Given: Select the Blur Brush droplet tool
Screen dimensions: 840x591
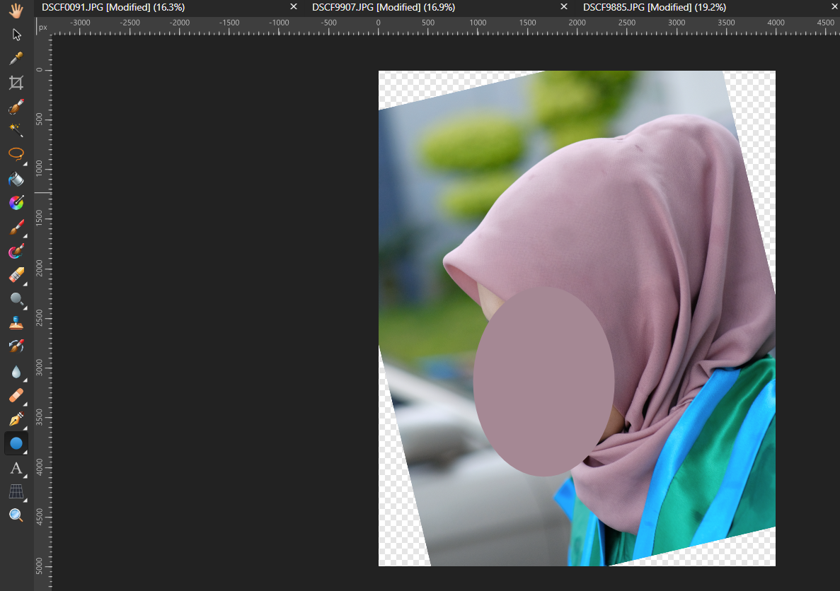Looking at the screenshot, I should tap(16, 372).
